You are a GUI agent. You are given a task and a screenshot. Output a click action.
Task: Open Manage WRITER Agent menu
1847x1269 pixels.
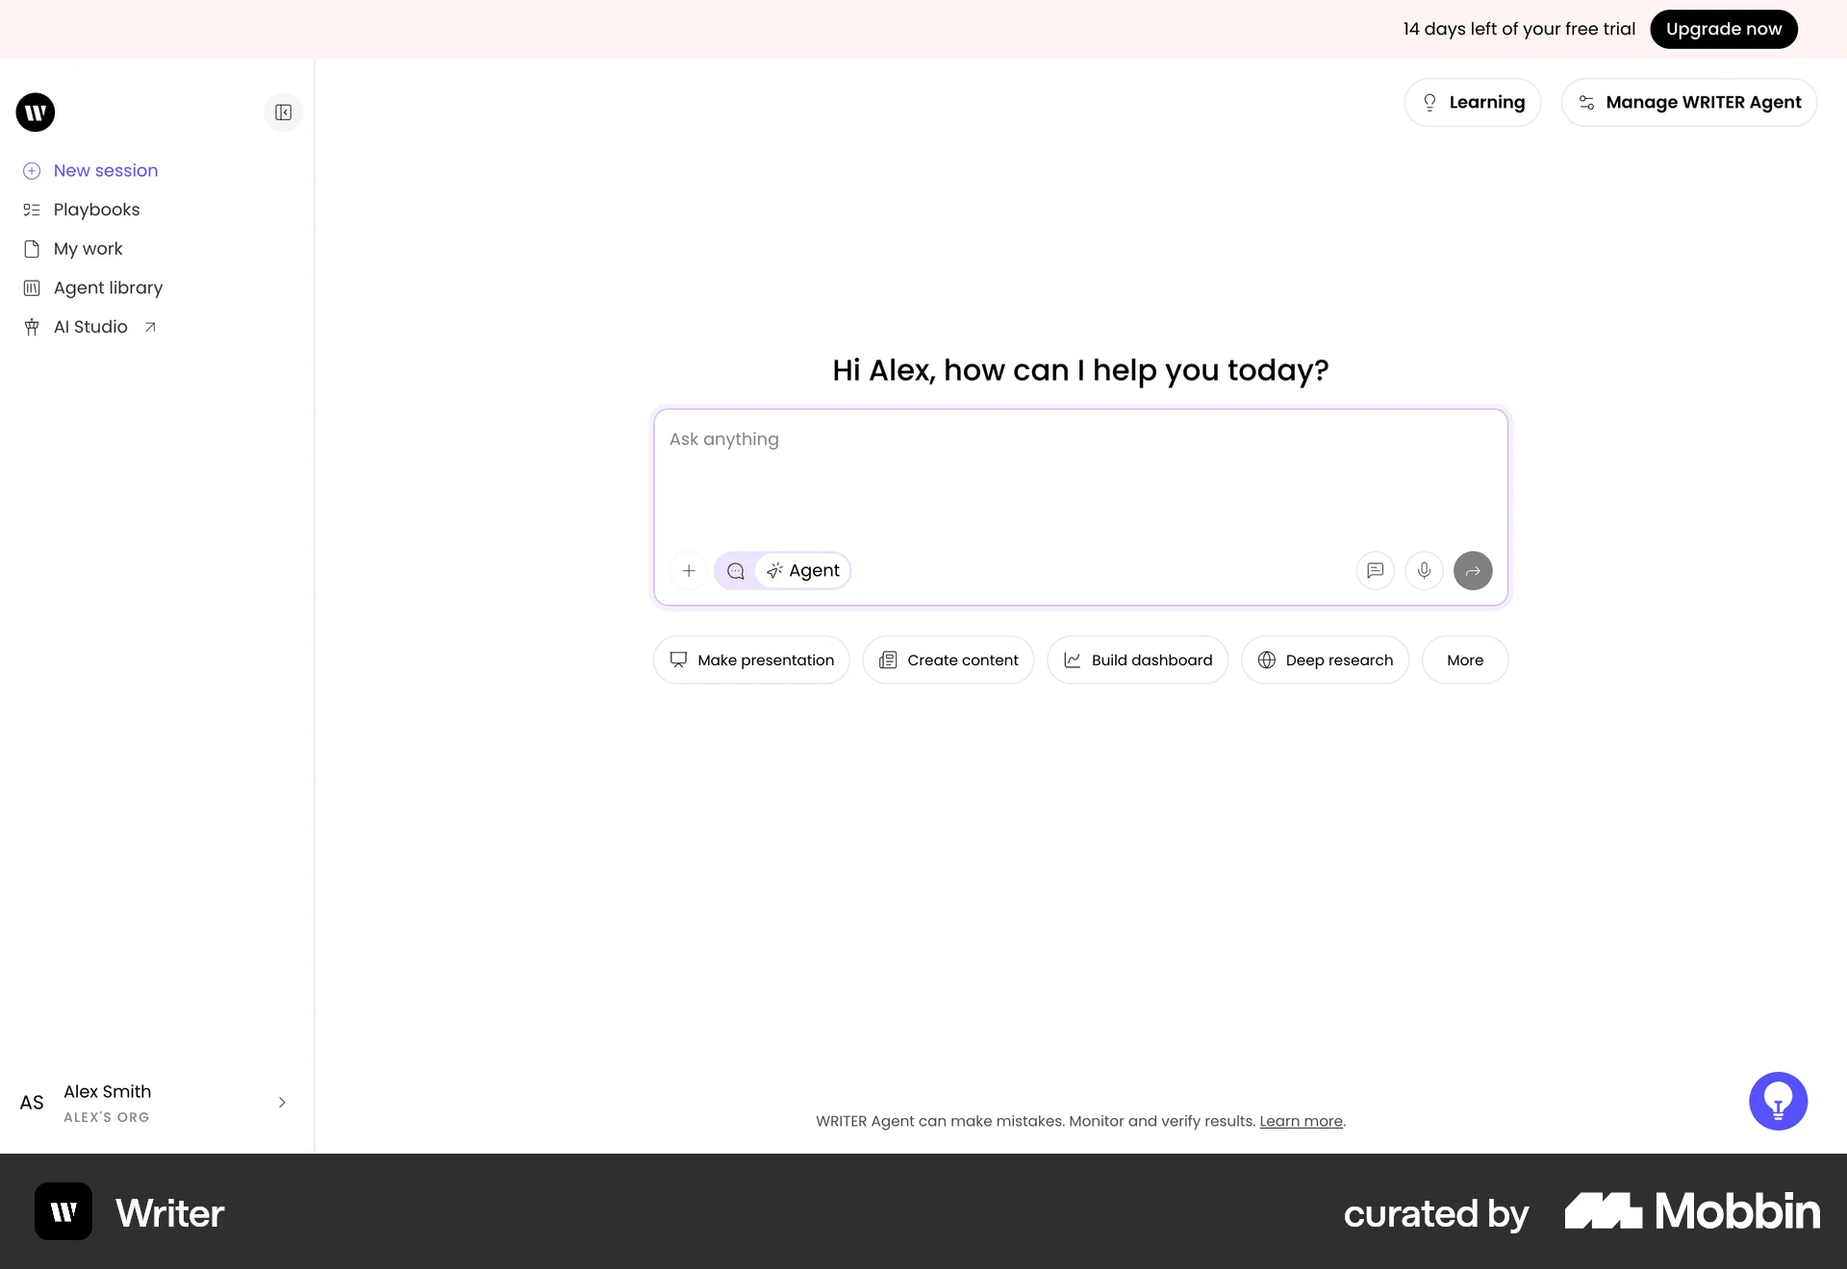click(1690, 102)
